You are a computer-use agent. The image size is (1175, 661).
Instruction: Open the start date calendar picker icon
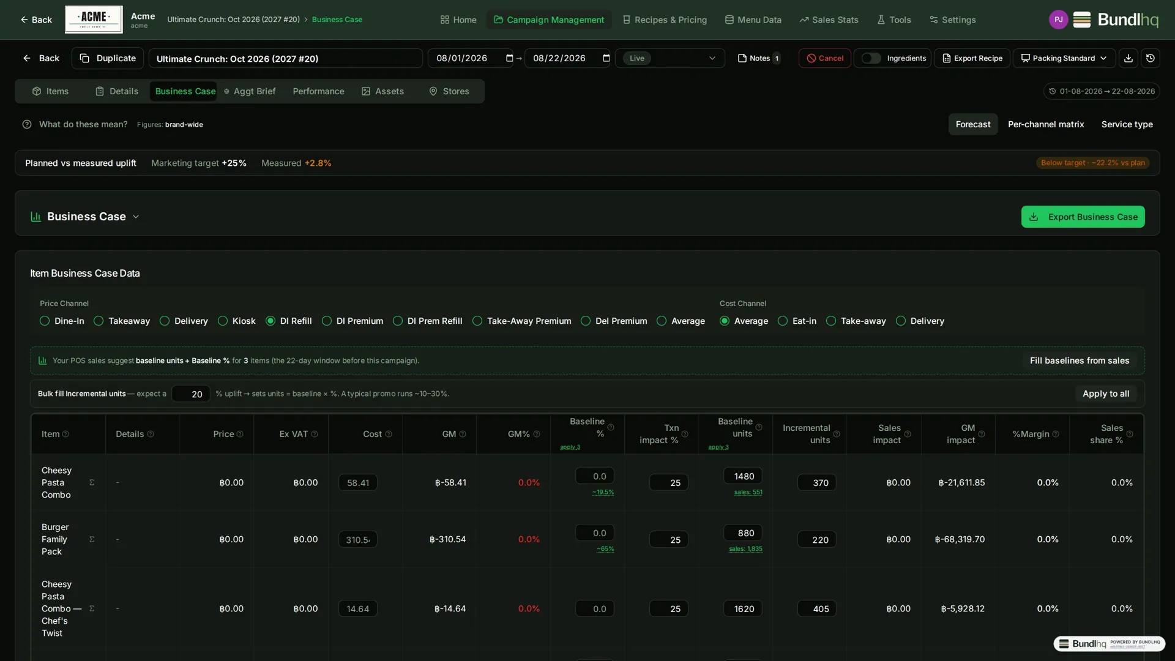click(509, 58)
